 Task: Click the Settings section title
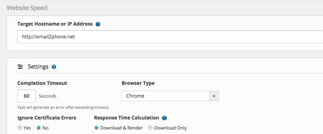(38, 67)
